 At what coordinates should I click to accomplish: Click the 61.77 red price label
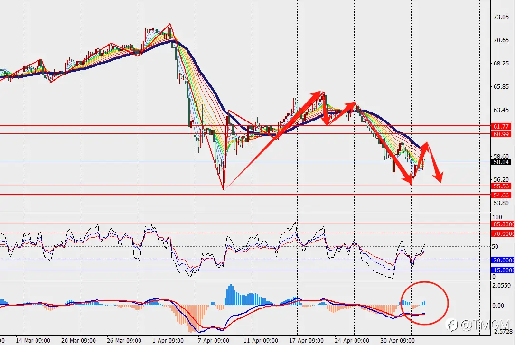click(501, 126)
